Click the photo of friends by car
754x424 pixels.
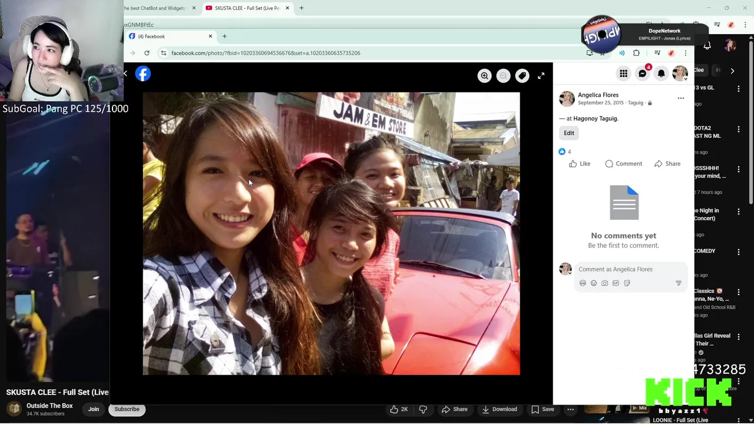pos(331,234)
